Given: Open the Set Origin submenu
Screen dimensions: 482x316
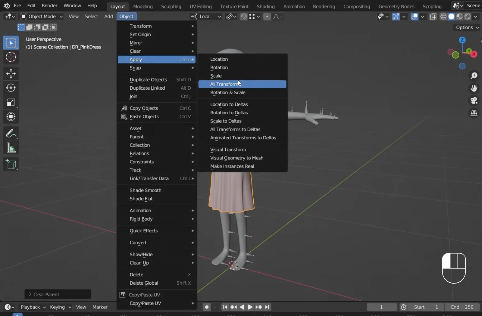Looking at the screenshot, I should (157, 35).
